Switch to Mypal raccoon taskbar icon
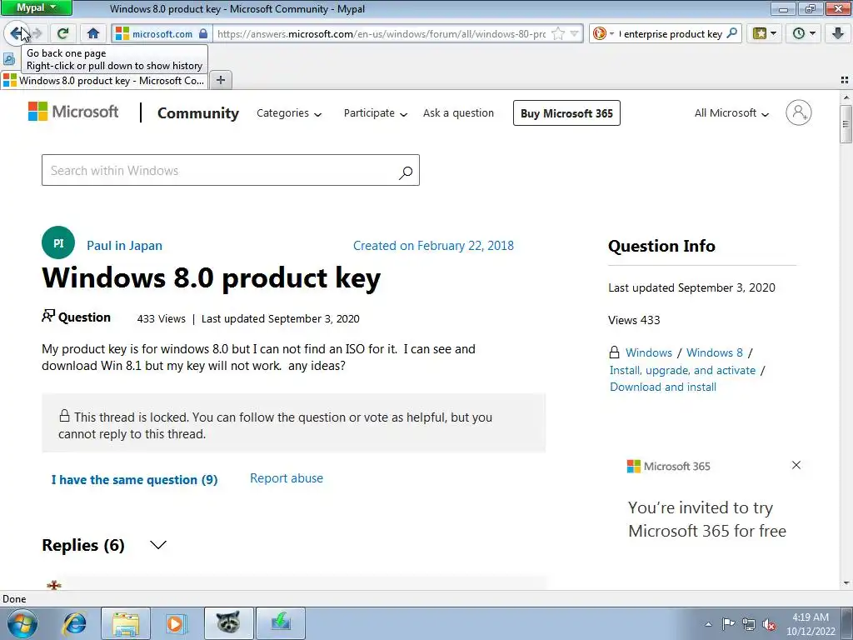Screen dimensions: 853x640 tap(228, 623)
